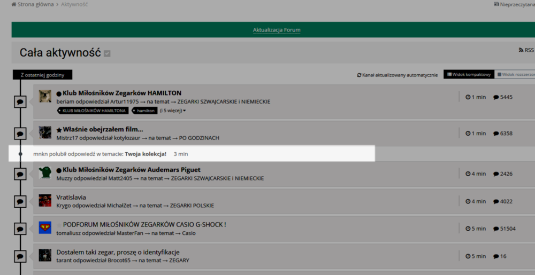Click the green Muzzy avatar icon

[x=45, y=172]
